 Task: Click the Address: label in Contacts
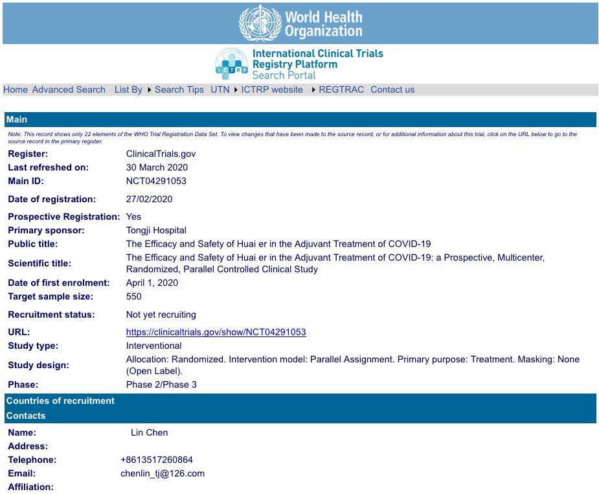(x=28, y=446)
